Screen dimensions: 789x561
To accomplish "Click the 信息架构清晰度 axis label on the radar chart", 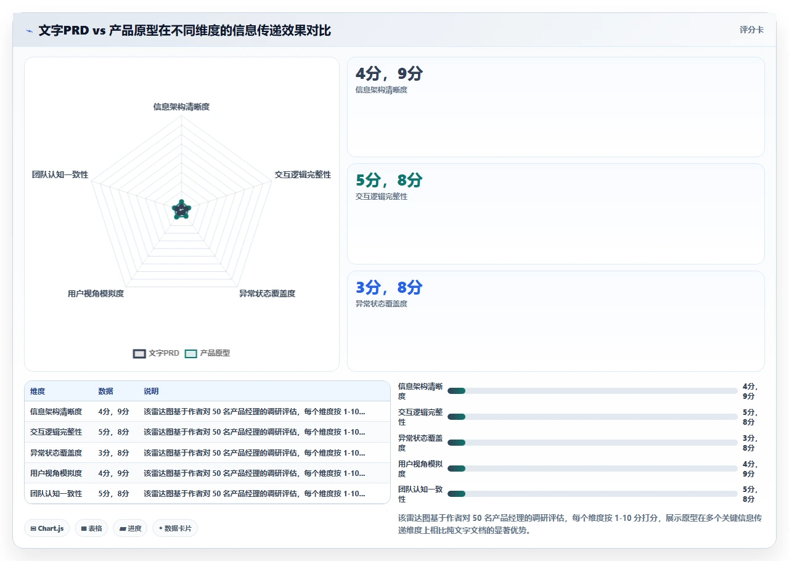I will coord(181,107).
